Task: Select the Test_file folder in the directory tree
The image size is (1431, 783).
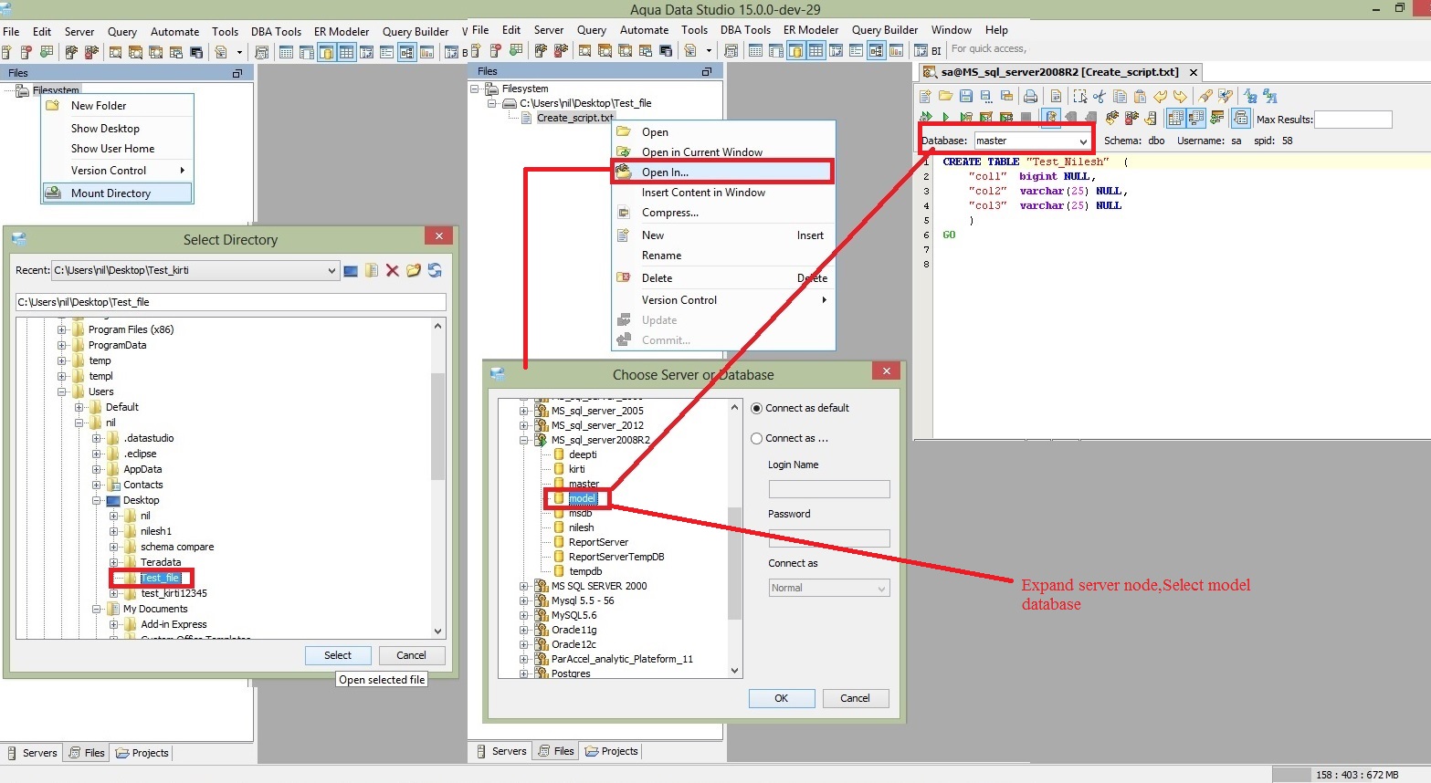Action: coord(161,578)
